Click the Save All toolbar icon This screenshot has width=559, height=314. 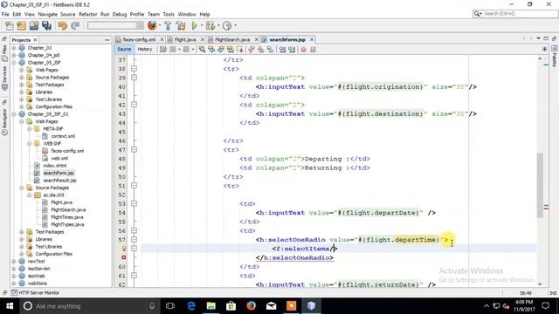tap(46, 25)
